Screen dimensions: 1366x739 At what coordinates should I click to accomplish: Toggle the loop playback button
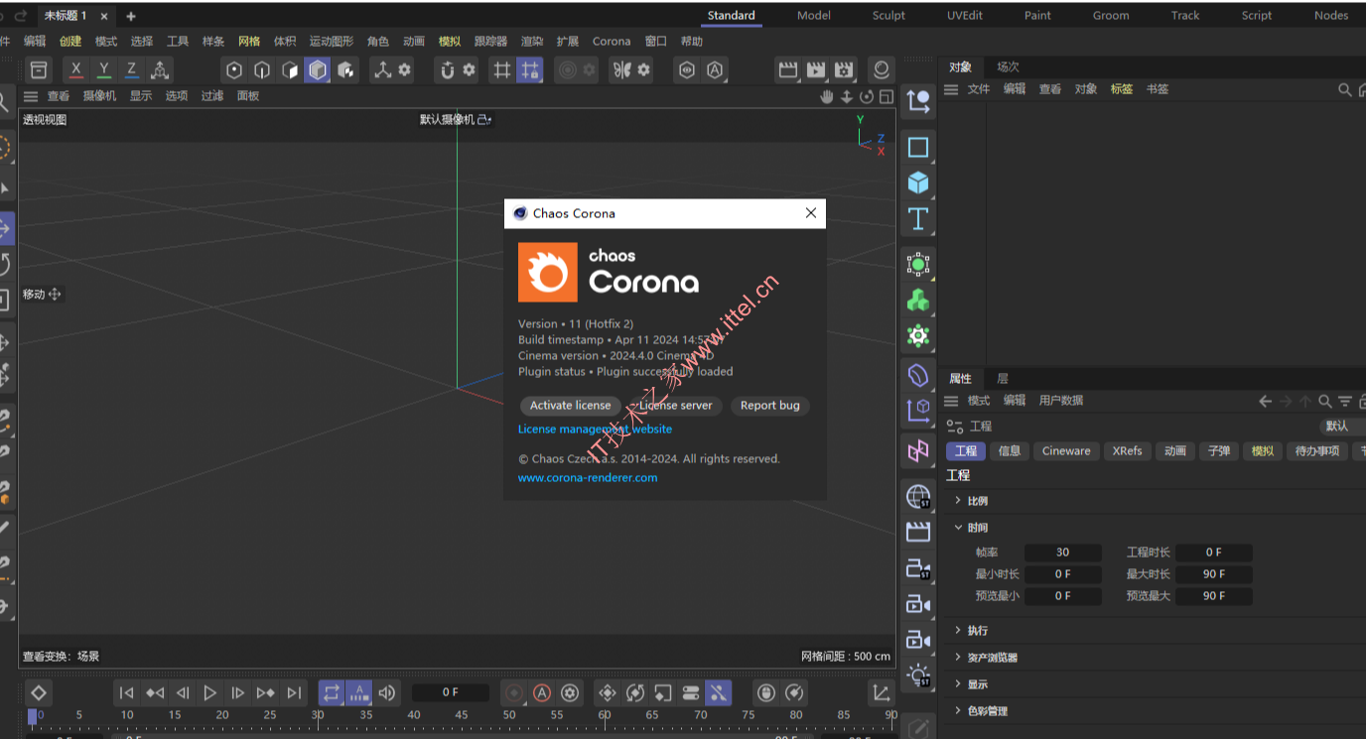(332, 692)
